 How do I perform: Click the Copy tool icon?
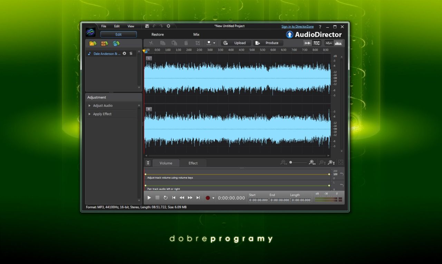[x=163, y=43]
